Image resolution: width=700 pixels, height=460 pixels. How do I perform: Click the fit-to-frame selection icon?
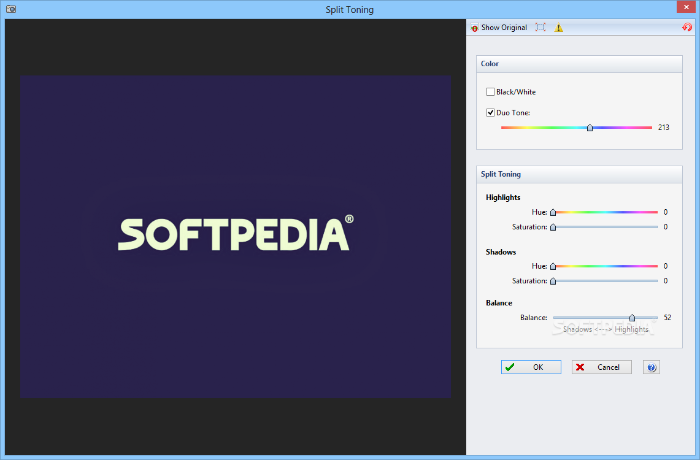[x=540, y=27]
